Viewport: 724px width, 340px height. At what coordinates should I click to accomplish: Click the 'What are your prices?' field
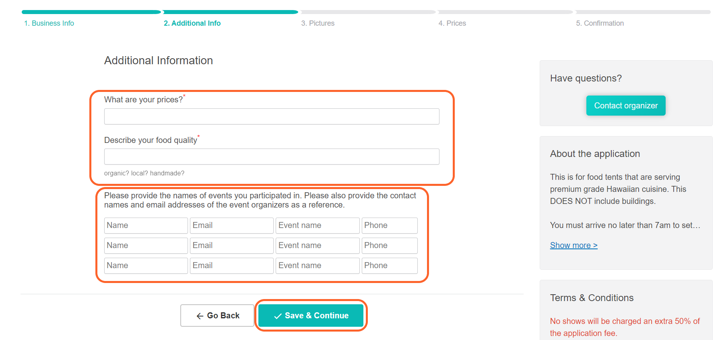(271, 116)
